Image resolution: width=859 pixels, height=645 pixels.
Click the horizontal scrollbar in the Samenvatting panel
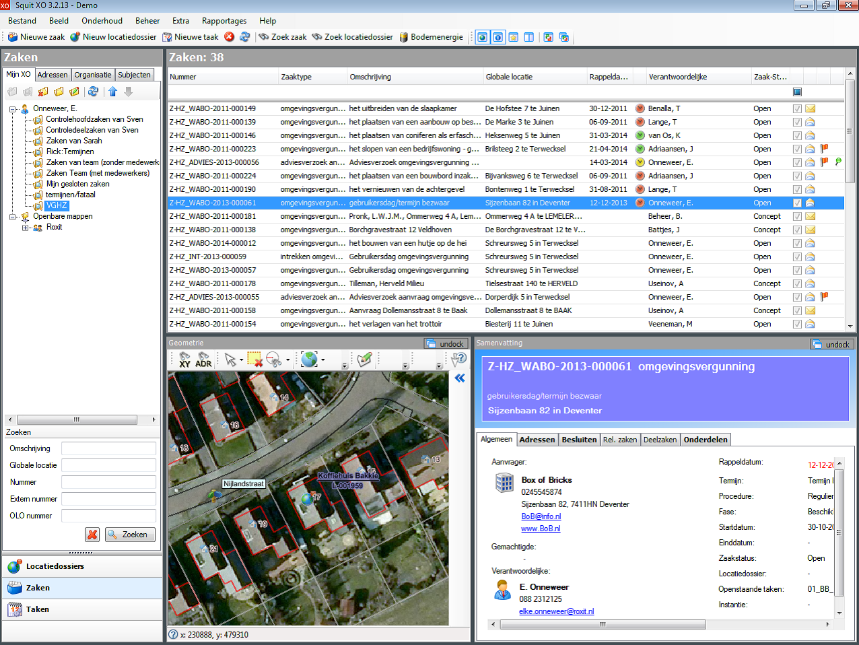[602, 624]
